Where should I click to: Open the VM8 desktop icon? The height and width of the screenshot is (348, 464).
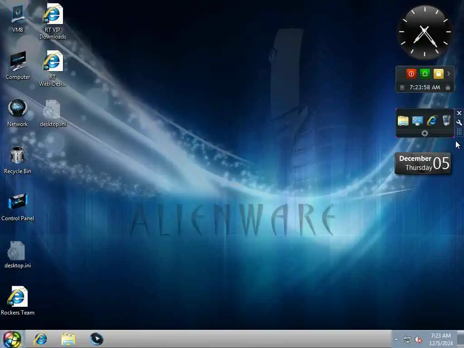18,18
